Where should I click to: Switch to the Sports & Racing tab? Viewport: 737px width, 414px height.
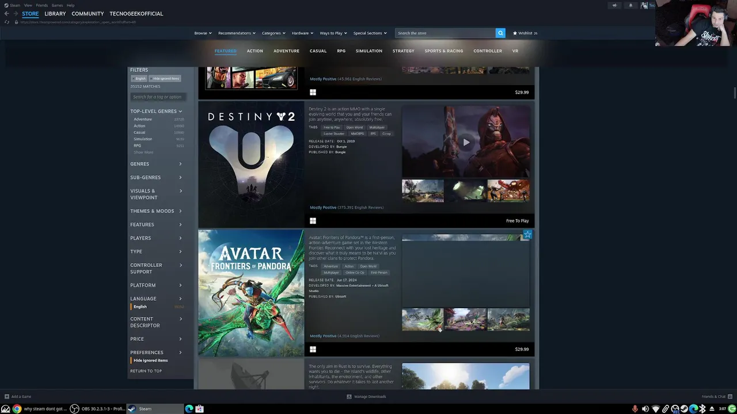pyautogui.click(x=443, y=51)
